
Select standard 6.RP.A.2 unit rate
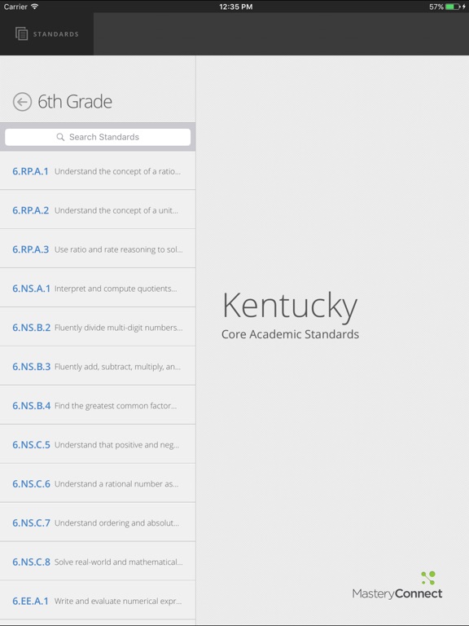pyautogui.click(x=98, y=210)
